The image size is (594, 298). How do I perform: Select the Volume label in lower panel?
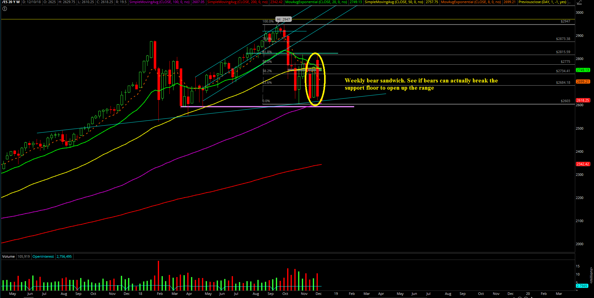coord(8,256)
